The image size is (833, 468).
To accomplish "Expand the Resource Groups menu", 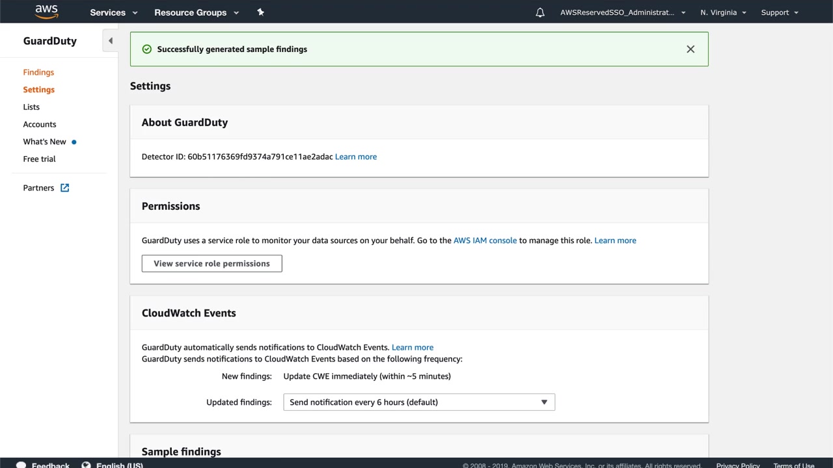I will coord(197,12).
